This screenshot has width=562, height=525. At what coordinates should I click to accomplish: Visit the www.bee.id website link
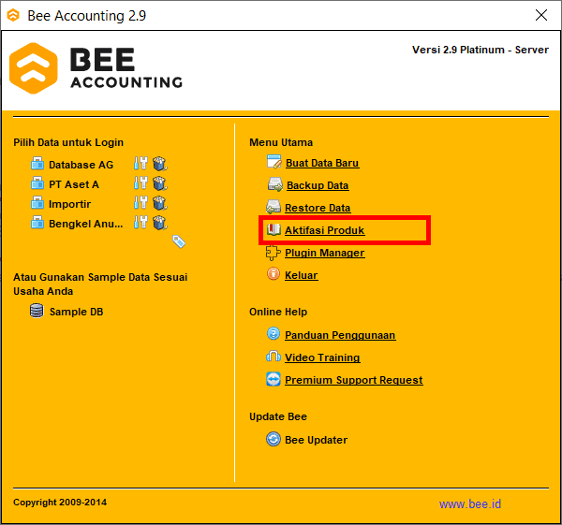470,503
